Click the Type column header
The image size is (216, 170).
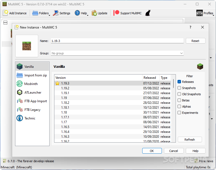(165, 78)
